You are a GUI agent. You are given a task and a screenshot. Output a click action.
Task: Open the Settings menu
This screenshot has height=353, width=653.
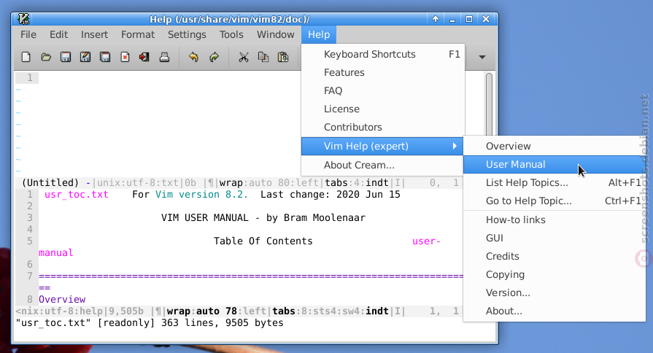click(187, 34)
